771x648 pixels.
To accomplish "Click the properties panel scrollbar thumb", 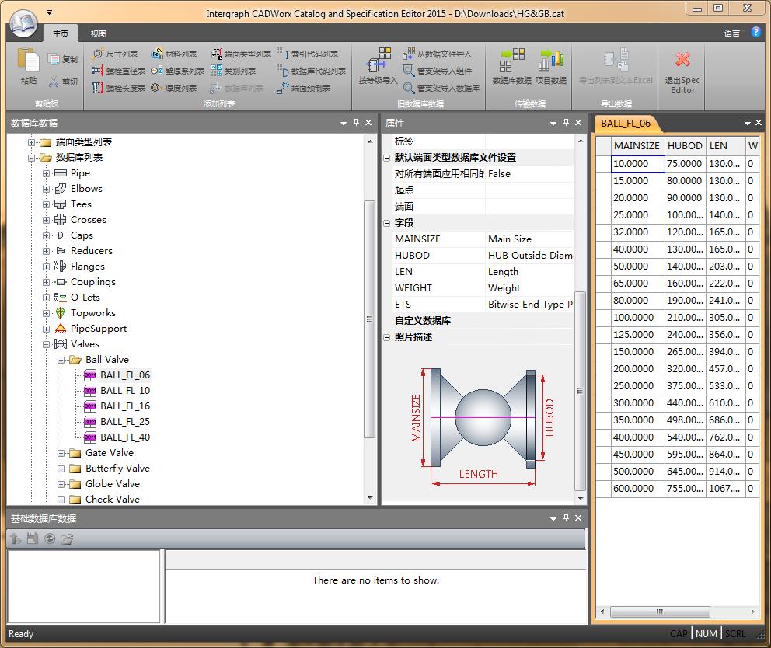I will 580,391.
